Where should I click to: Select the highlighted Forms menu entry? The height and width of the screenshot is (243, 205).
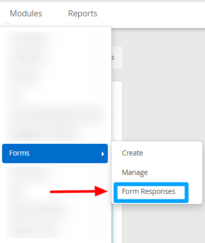tap(55, 153)
